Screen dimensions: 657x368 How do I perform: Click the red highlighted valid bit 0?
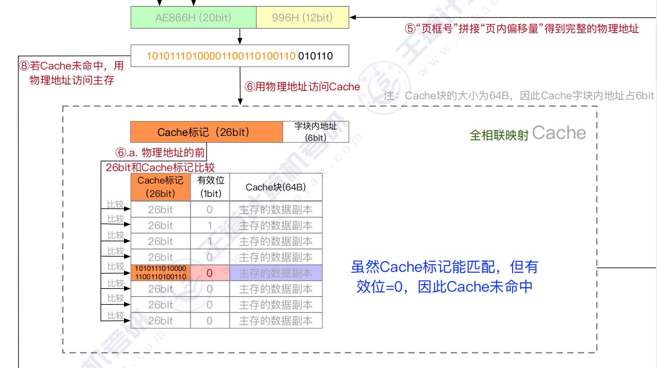[210, 273]
